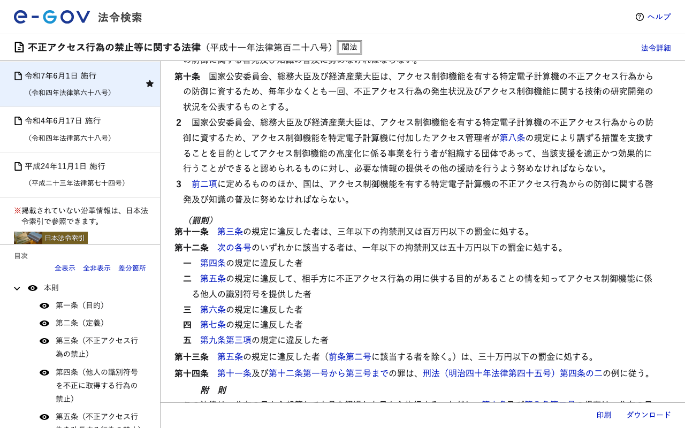Follow 第三条 link in Article 11
The image size is (685, 428).
pos(230,232)
